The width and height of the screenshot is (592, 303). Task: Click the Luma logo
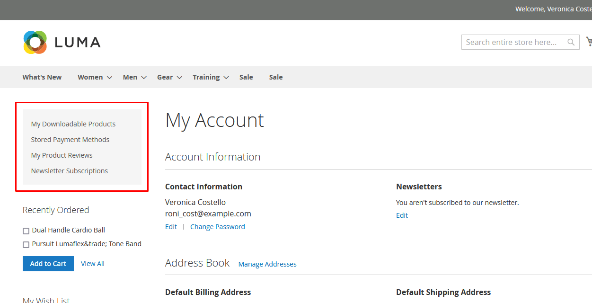tap(62, 42)
